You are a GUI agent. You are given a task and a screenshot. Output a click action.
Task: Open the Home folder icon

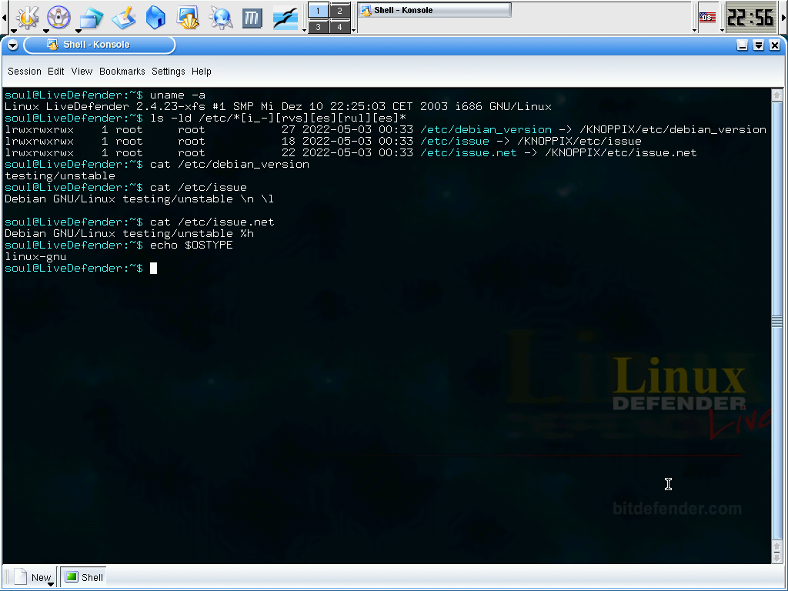click(x=155, y=17)
